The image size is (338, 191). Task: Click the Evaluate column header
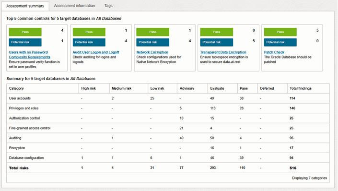point(222,88)
